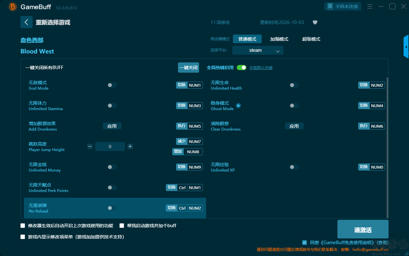The image size is (409, 256).
Task: Turn on No Reload toggle
Action: pyautogui.click(x=112, y=208)
